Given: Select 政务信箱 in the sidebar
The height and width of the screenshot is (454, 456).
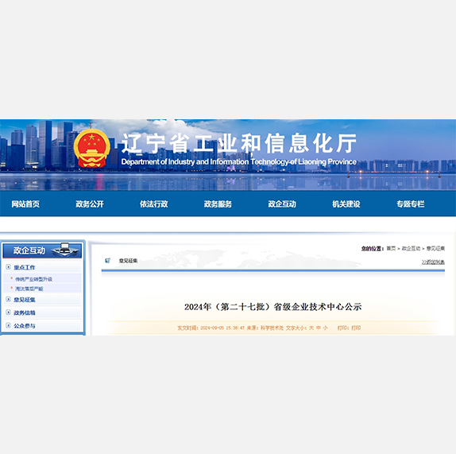Looking at the screenshot, I should click(25, 312).
